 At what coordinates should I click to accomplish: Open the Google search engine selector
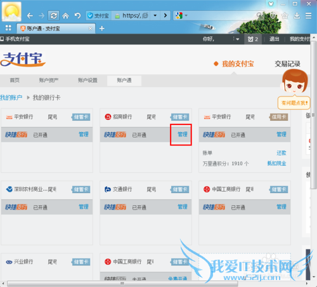181,16
